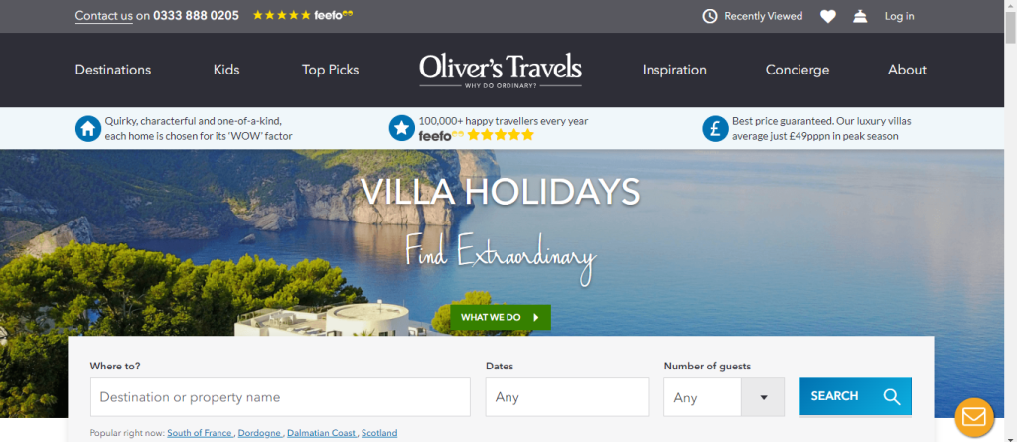Click the Feefo stars in top bar
This screenshot has width=1017, height=442.
click(281, 15)
